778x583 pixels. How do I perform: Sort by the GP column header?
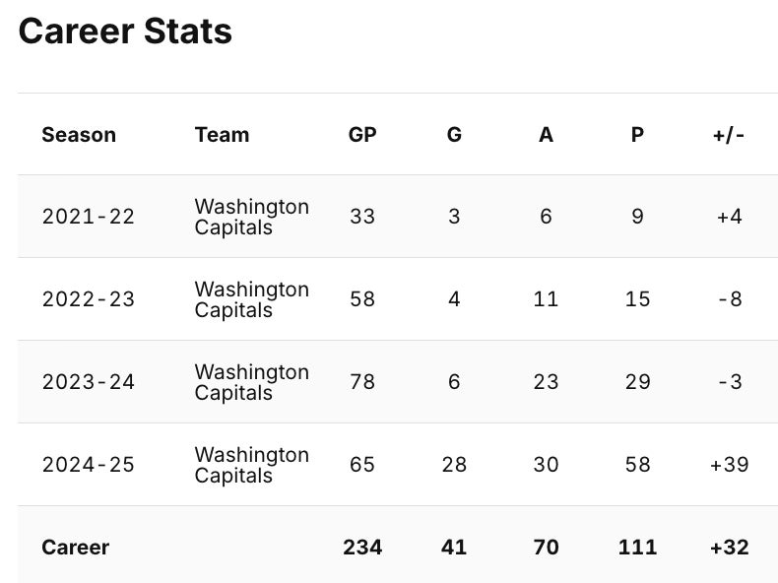362,135
